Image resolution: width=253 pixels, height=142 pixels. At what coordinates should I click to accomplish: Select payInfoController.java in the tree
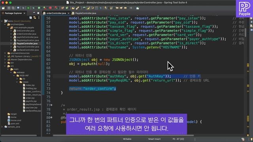(27, 37)
